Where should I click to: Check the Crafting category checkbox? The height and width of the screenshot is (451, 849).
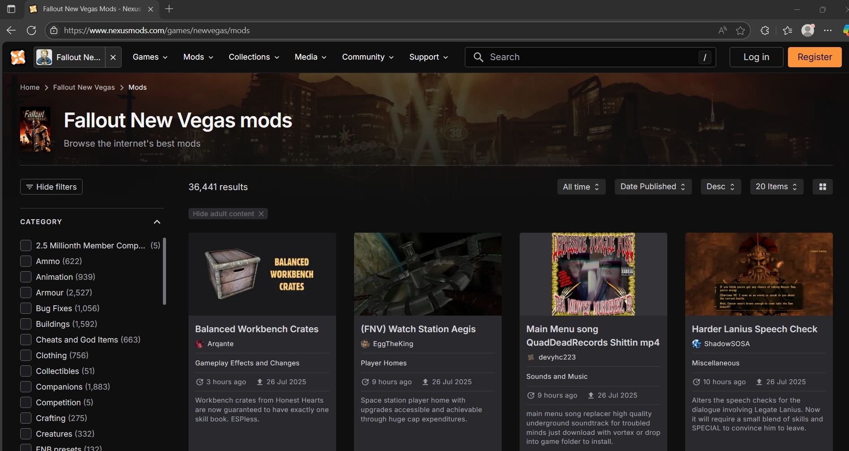point(26,418)
